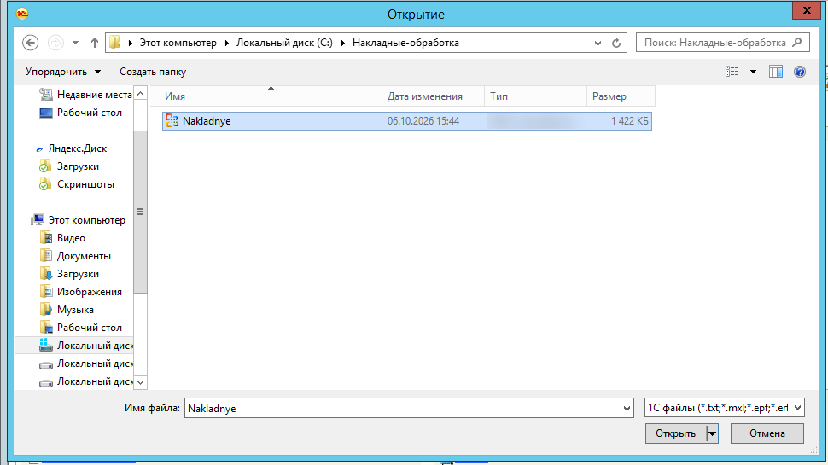Select 'Локальный диск (C:)' in address path
Screen dimensions: 828x465
284,43
